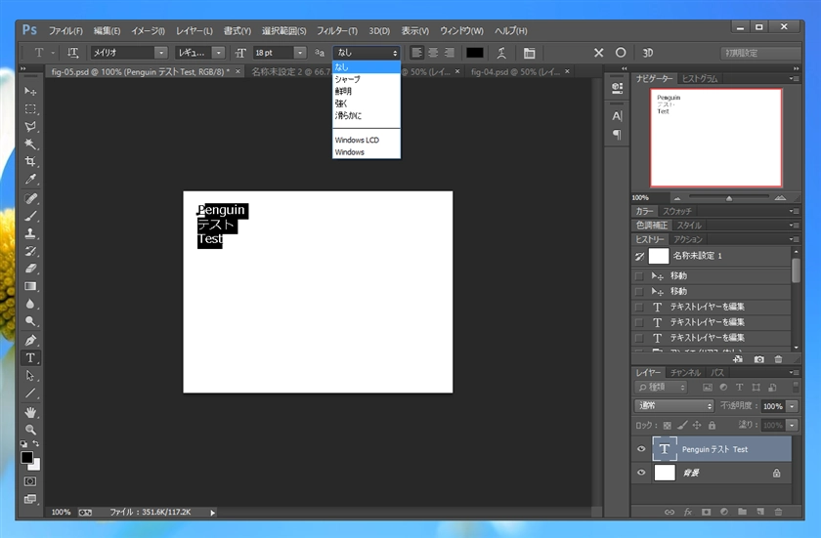Screen dimensions: 821x538
Task: Hide the Penguin テスト Test layer
Action: (x=641, y=449)
